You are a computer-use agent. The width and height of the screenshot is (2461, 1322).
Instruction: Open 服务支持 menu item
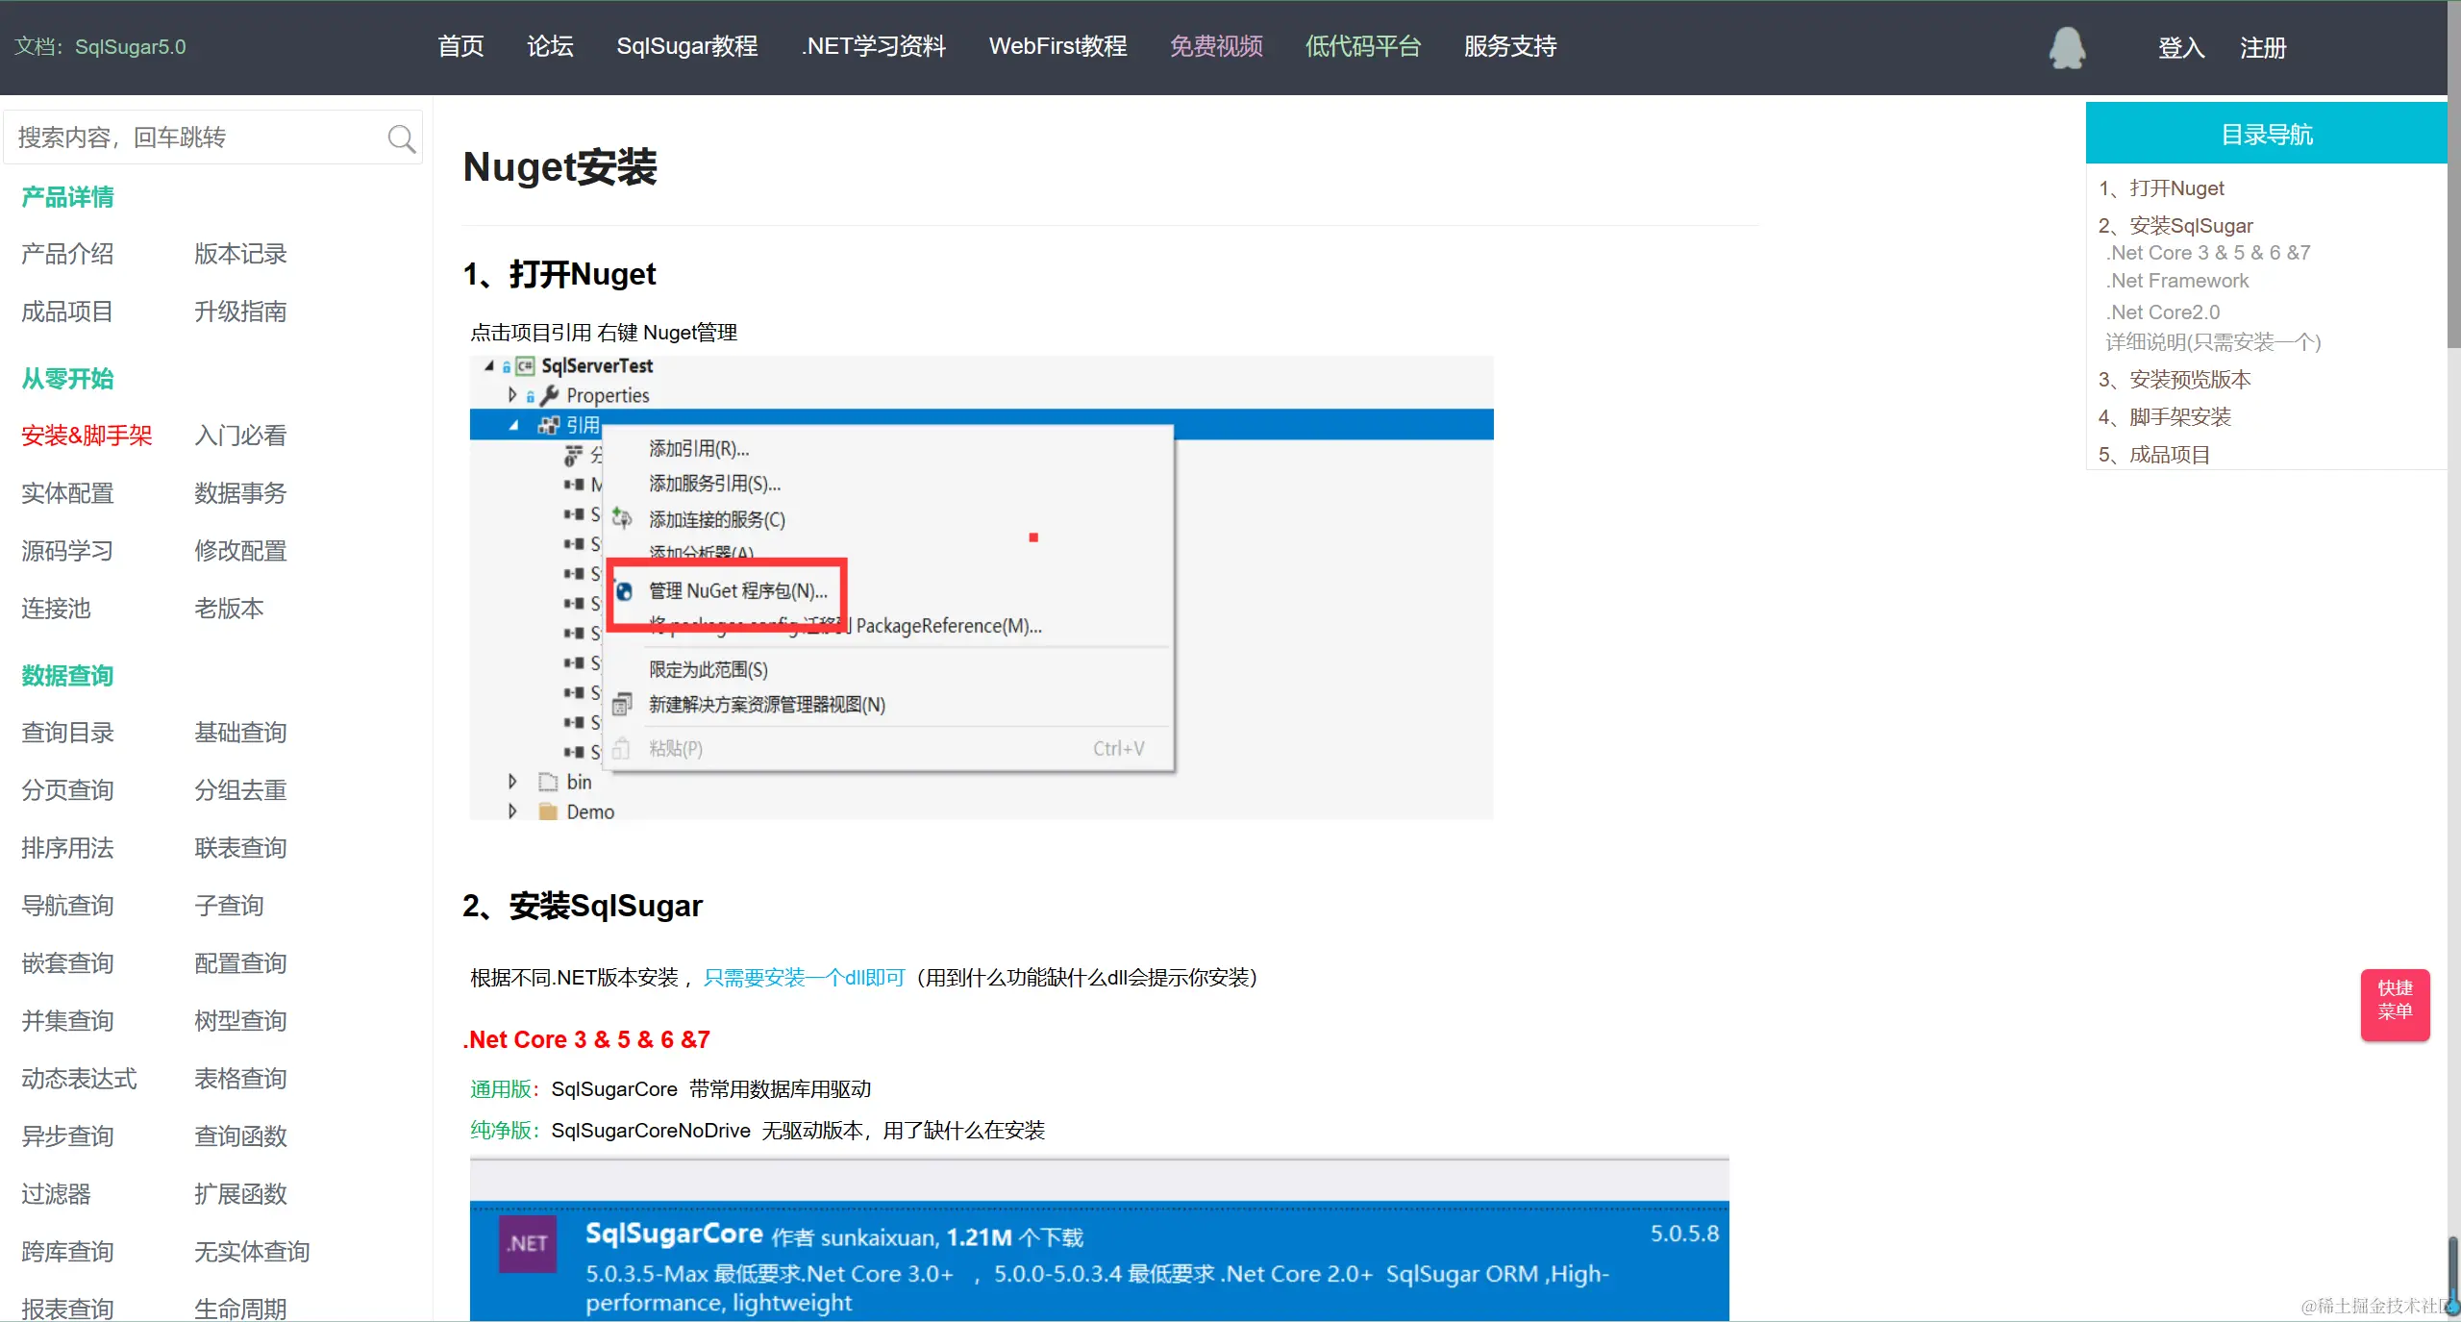click(1510, 46)
